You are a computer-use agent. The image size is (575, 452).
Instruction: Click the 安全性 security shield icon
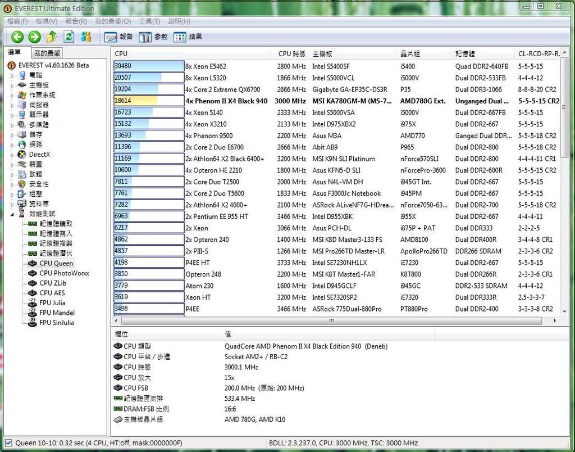[22, 184]
